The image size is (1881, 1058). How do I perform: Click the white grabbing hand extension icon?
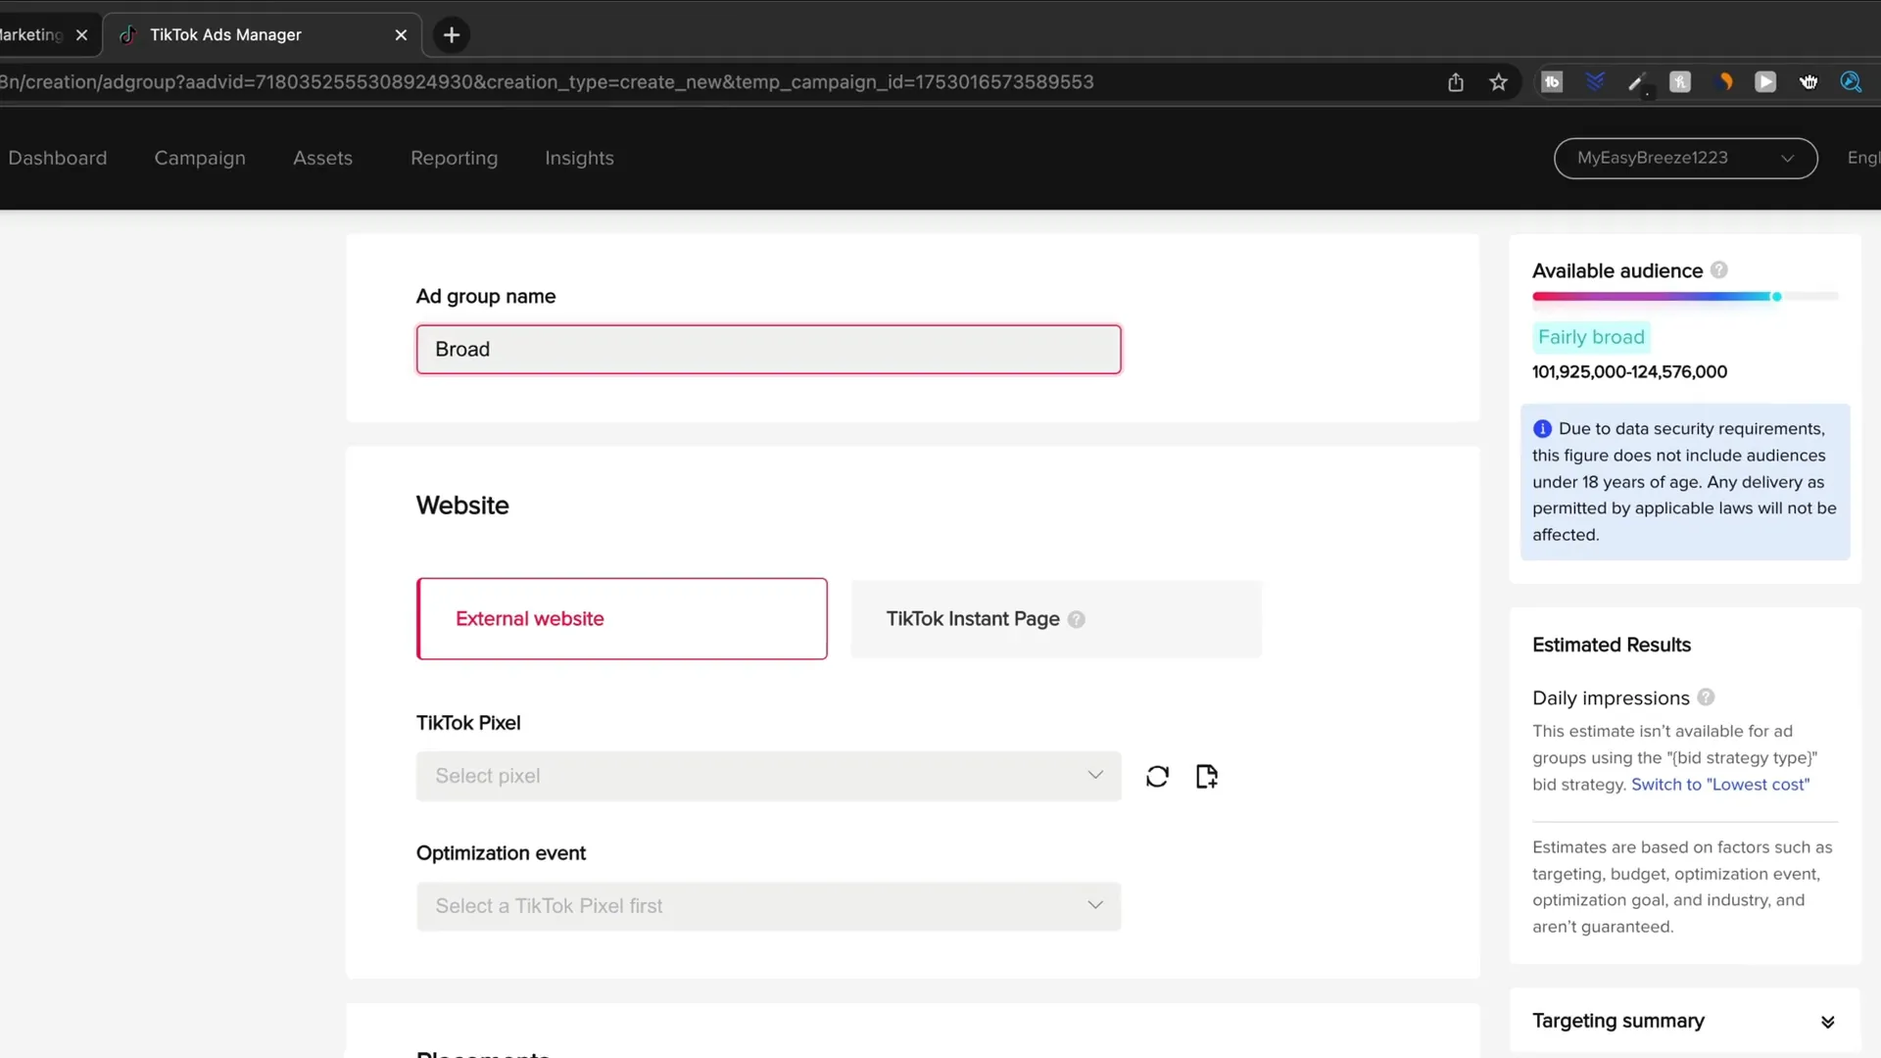pyautogui.click(x=1809, y=82)
